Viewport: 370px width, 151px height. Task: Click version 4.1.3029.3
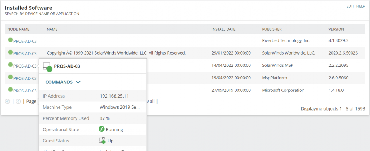338,40
